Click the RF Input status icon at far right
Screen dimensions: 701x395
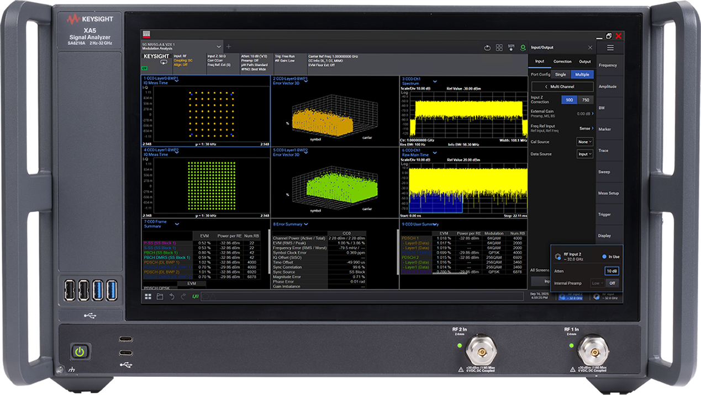click(x=607, y=297)
